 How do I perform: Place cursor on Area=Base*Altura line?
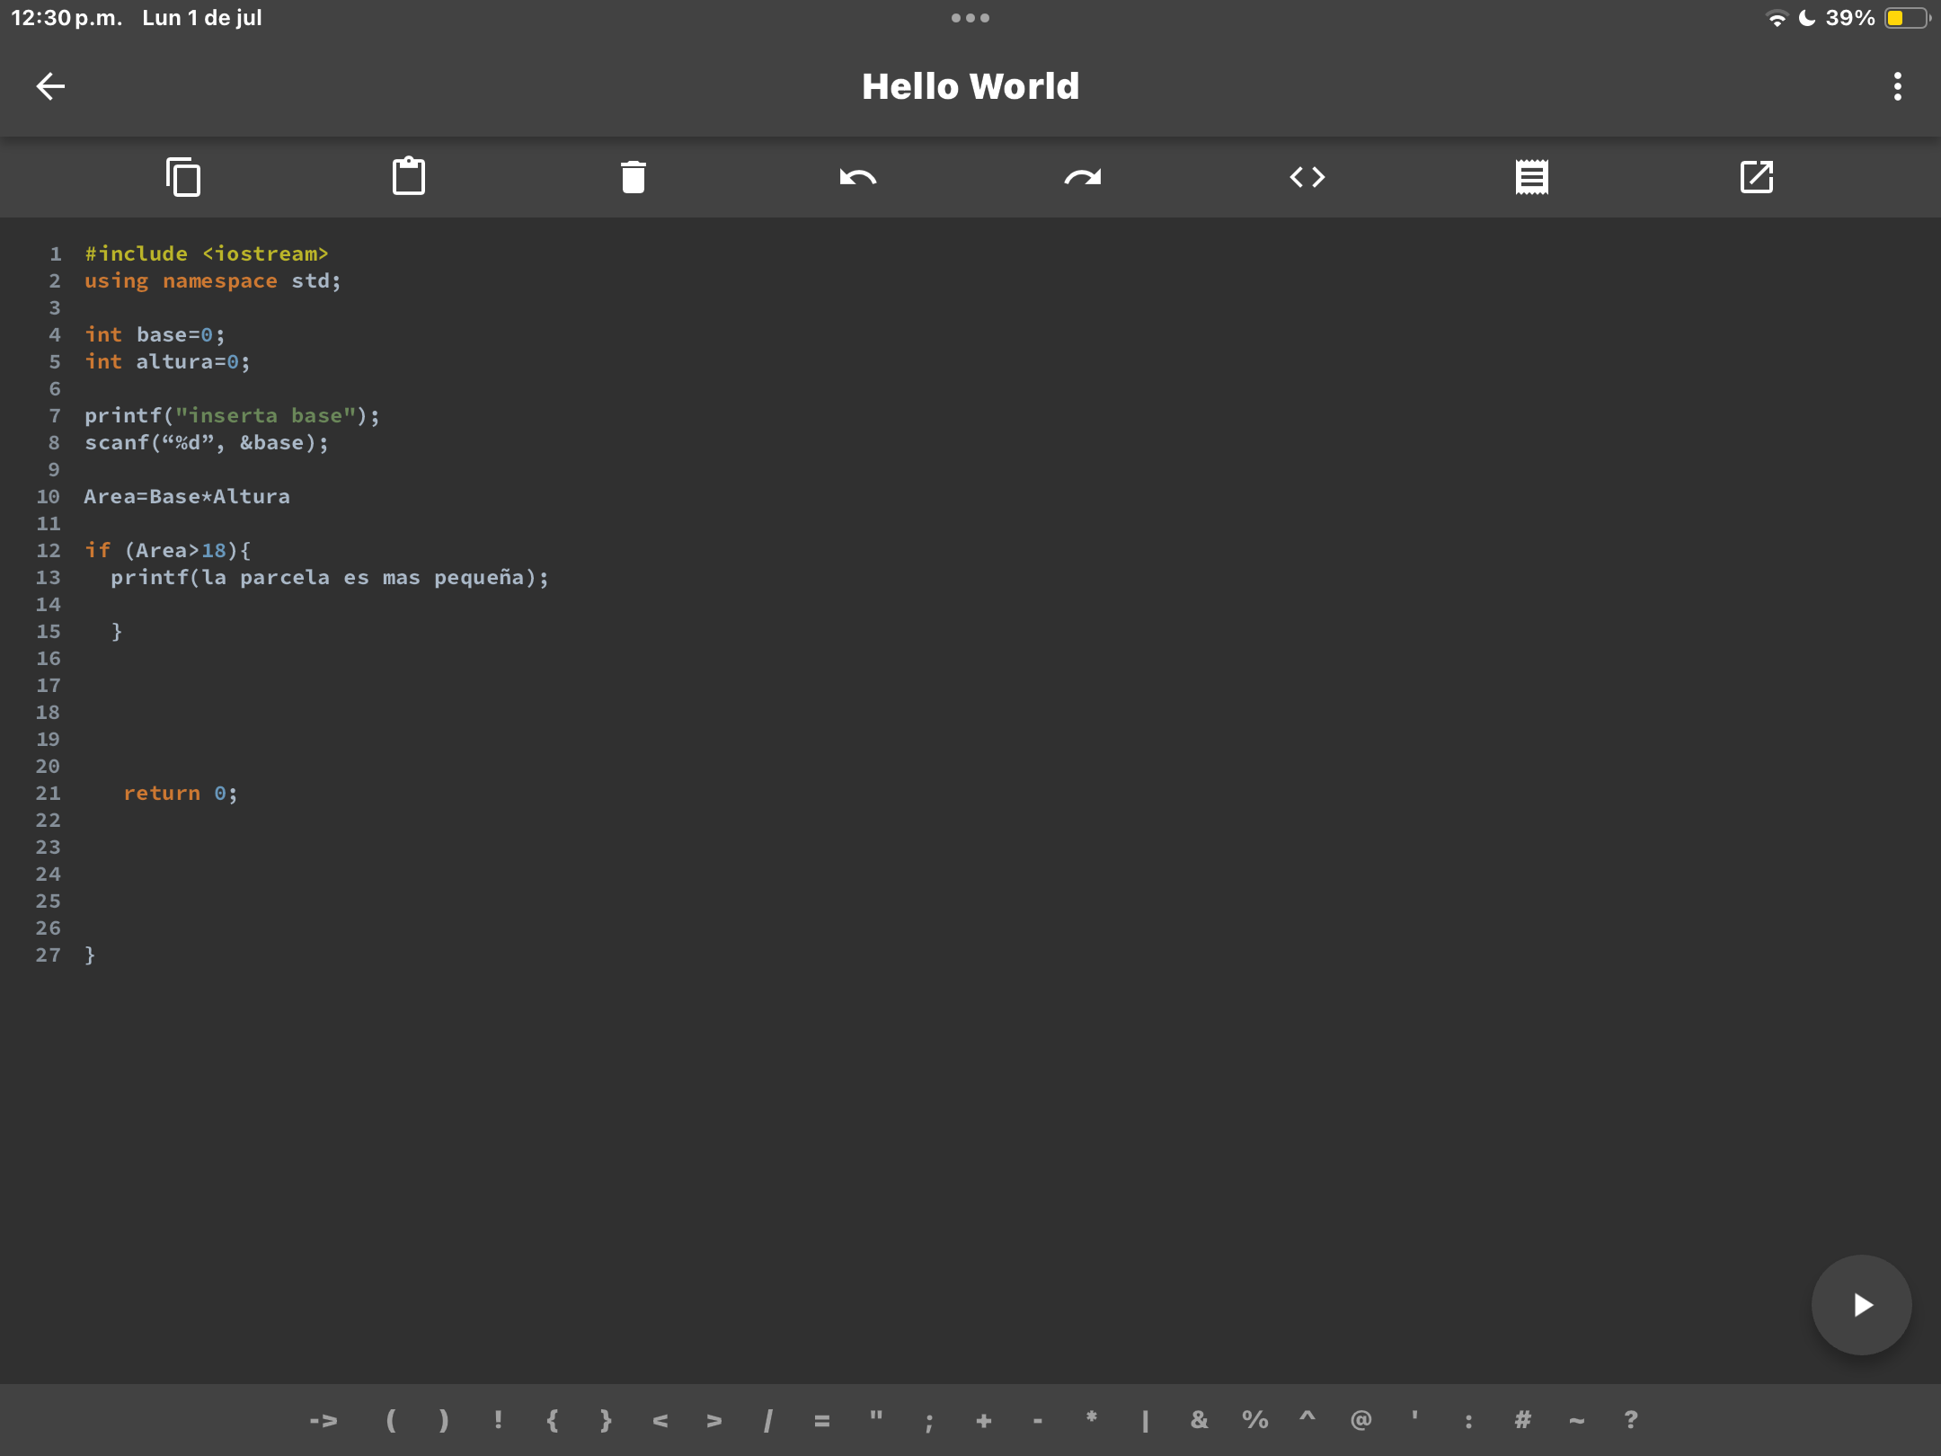coord(187,496)
